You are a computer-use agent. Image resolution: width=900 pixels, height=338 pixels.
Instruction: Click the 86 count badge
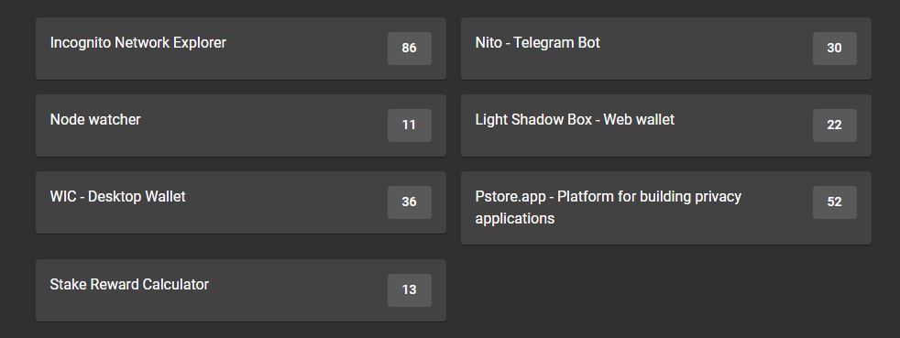[x=410, y=49]
